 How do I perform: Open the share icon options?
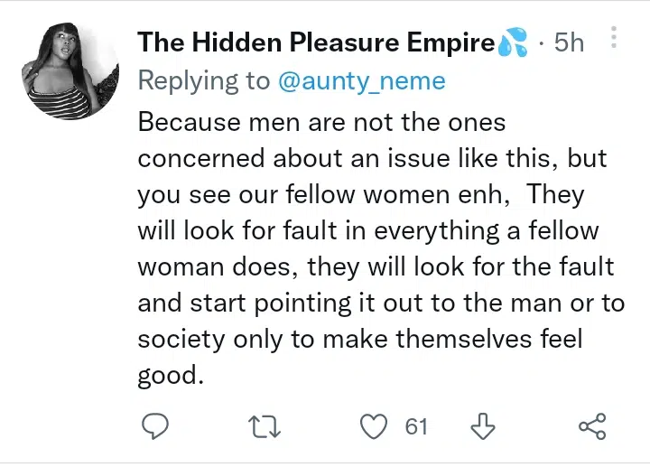(x=591, y=425)
